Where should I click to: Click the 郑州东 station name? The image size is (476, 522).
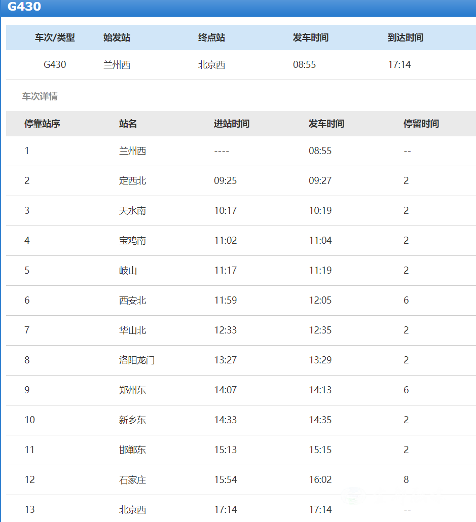pyautogui.click(x=132, y=390)
